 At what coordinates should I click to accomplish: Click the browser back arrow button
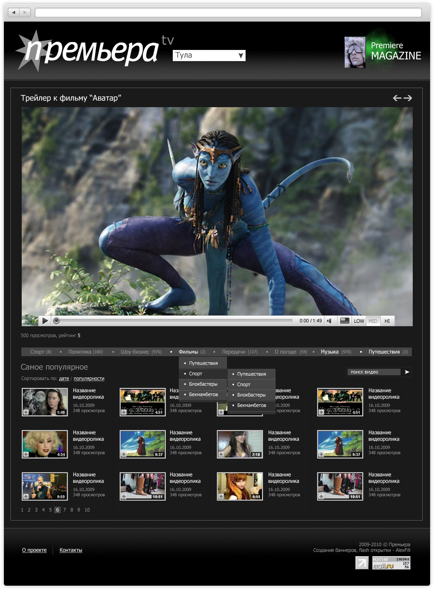pos(14,12)
